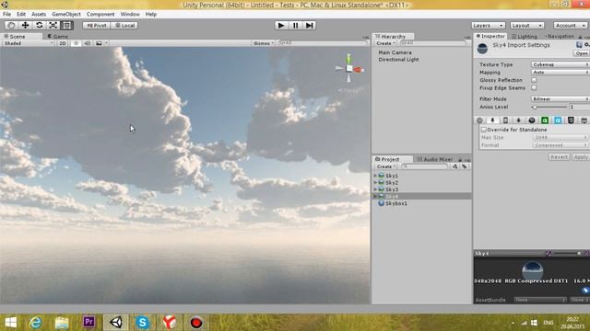This screenshot has height=331, width=590.
Task: Click Project search by type icon
Action: (x=454, y=166)
